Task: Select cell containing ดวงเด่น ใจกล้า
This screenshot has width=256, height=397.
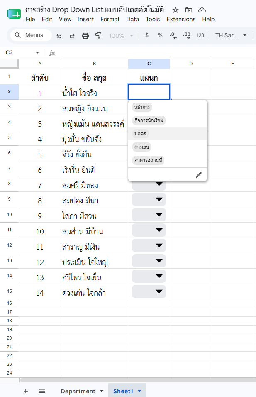Action: click(94, 292)
